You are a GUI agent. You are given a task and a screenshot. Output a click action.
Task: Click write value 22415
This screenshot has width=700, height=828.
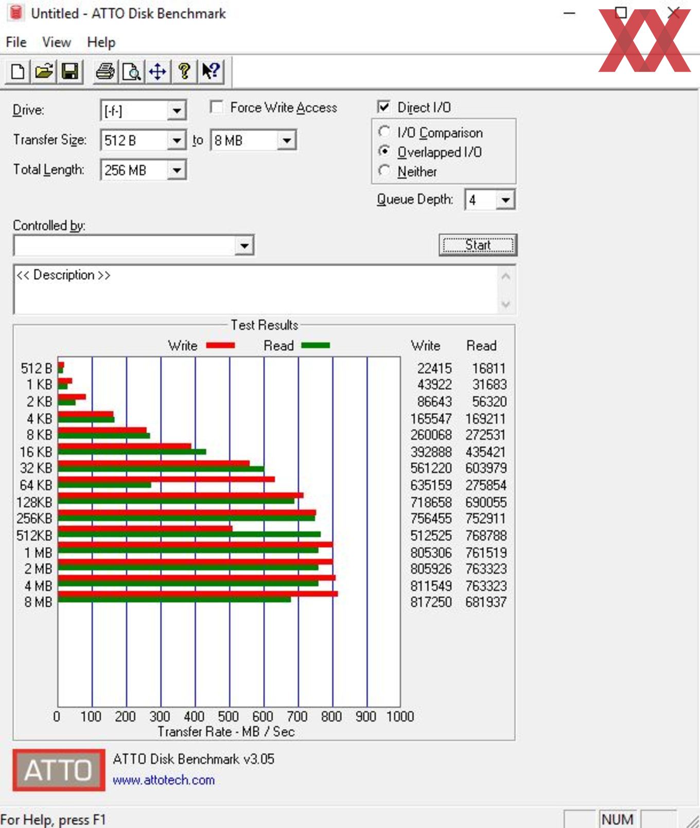point(434,368)
